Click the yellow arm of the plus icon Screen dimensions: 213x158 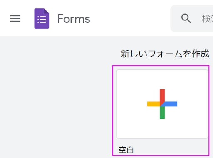click(154, 104)
